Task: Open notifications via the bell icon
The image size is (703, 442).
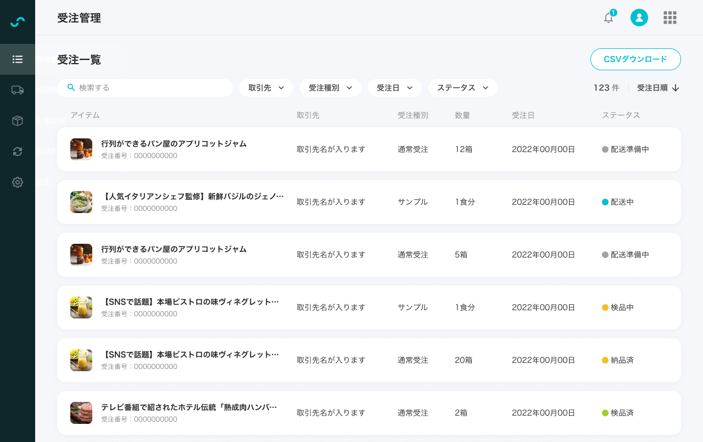Action: 608,18
